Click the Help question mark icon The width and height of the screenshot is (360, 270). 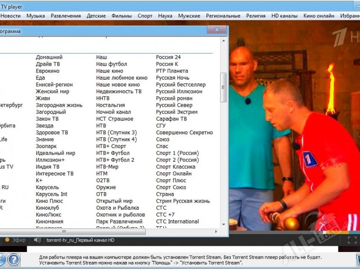[x=14, y=260]
